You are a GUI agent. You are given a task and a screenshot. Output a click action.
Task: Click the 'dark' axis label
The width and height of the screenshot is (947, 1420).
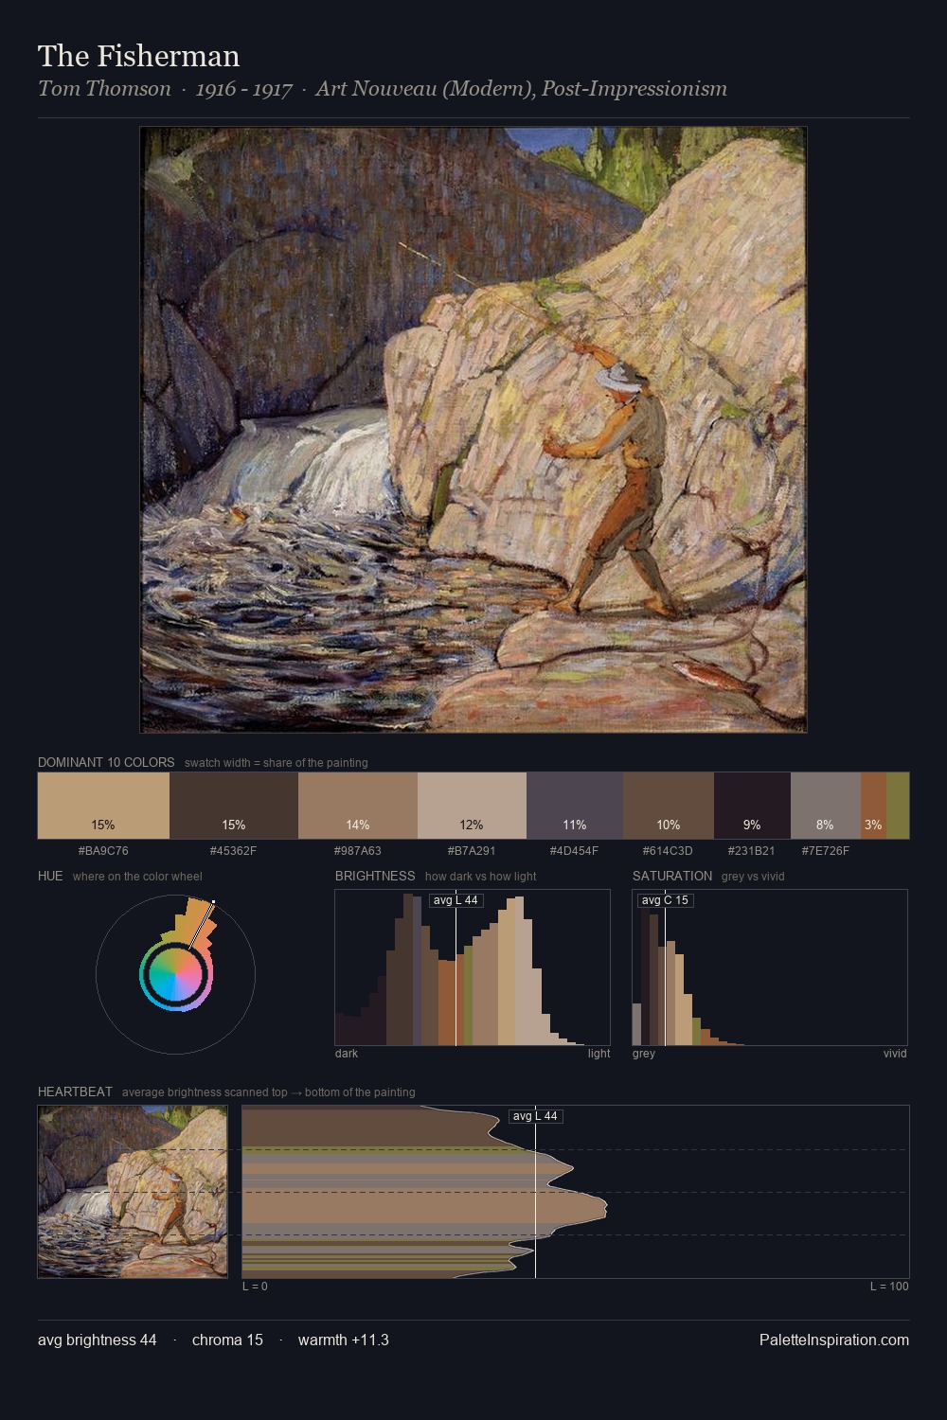(x=347, y=1054)
